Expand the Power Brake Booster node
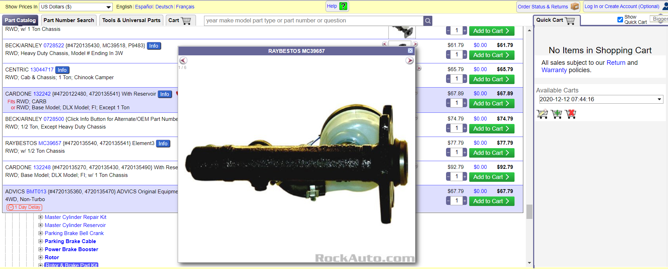This screenshot has height=269, width=668. coord(40,249)
